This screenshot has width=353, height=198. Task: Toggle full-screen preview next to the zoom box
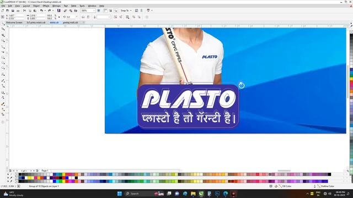coord(99,10)
